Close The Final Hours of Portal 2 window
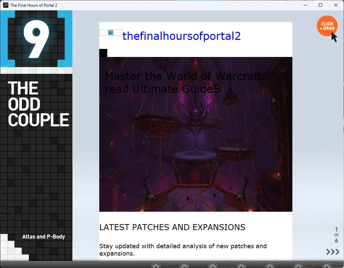The image size is (344, 268). [336, 5]
